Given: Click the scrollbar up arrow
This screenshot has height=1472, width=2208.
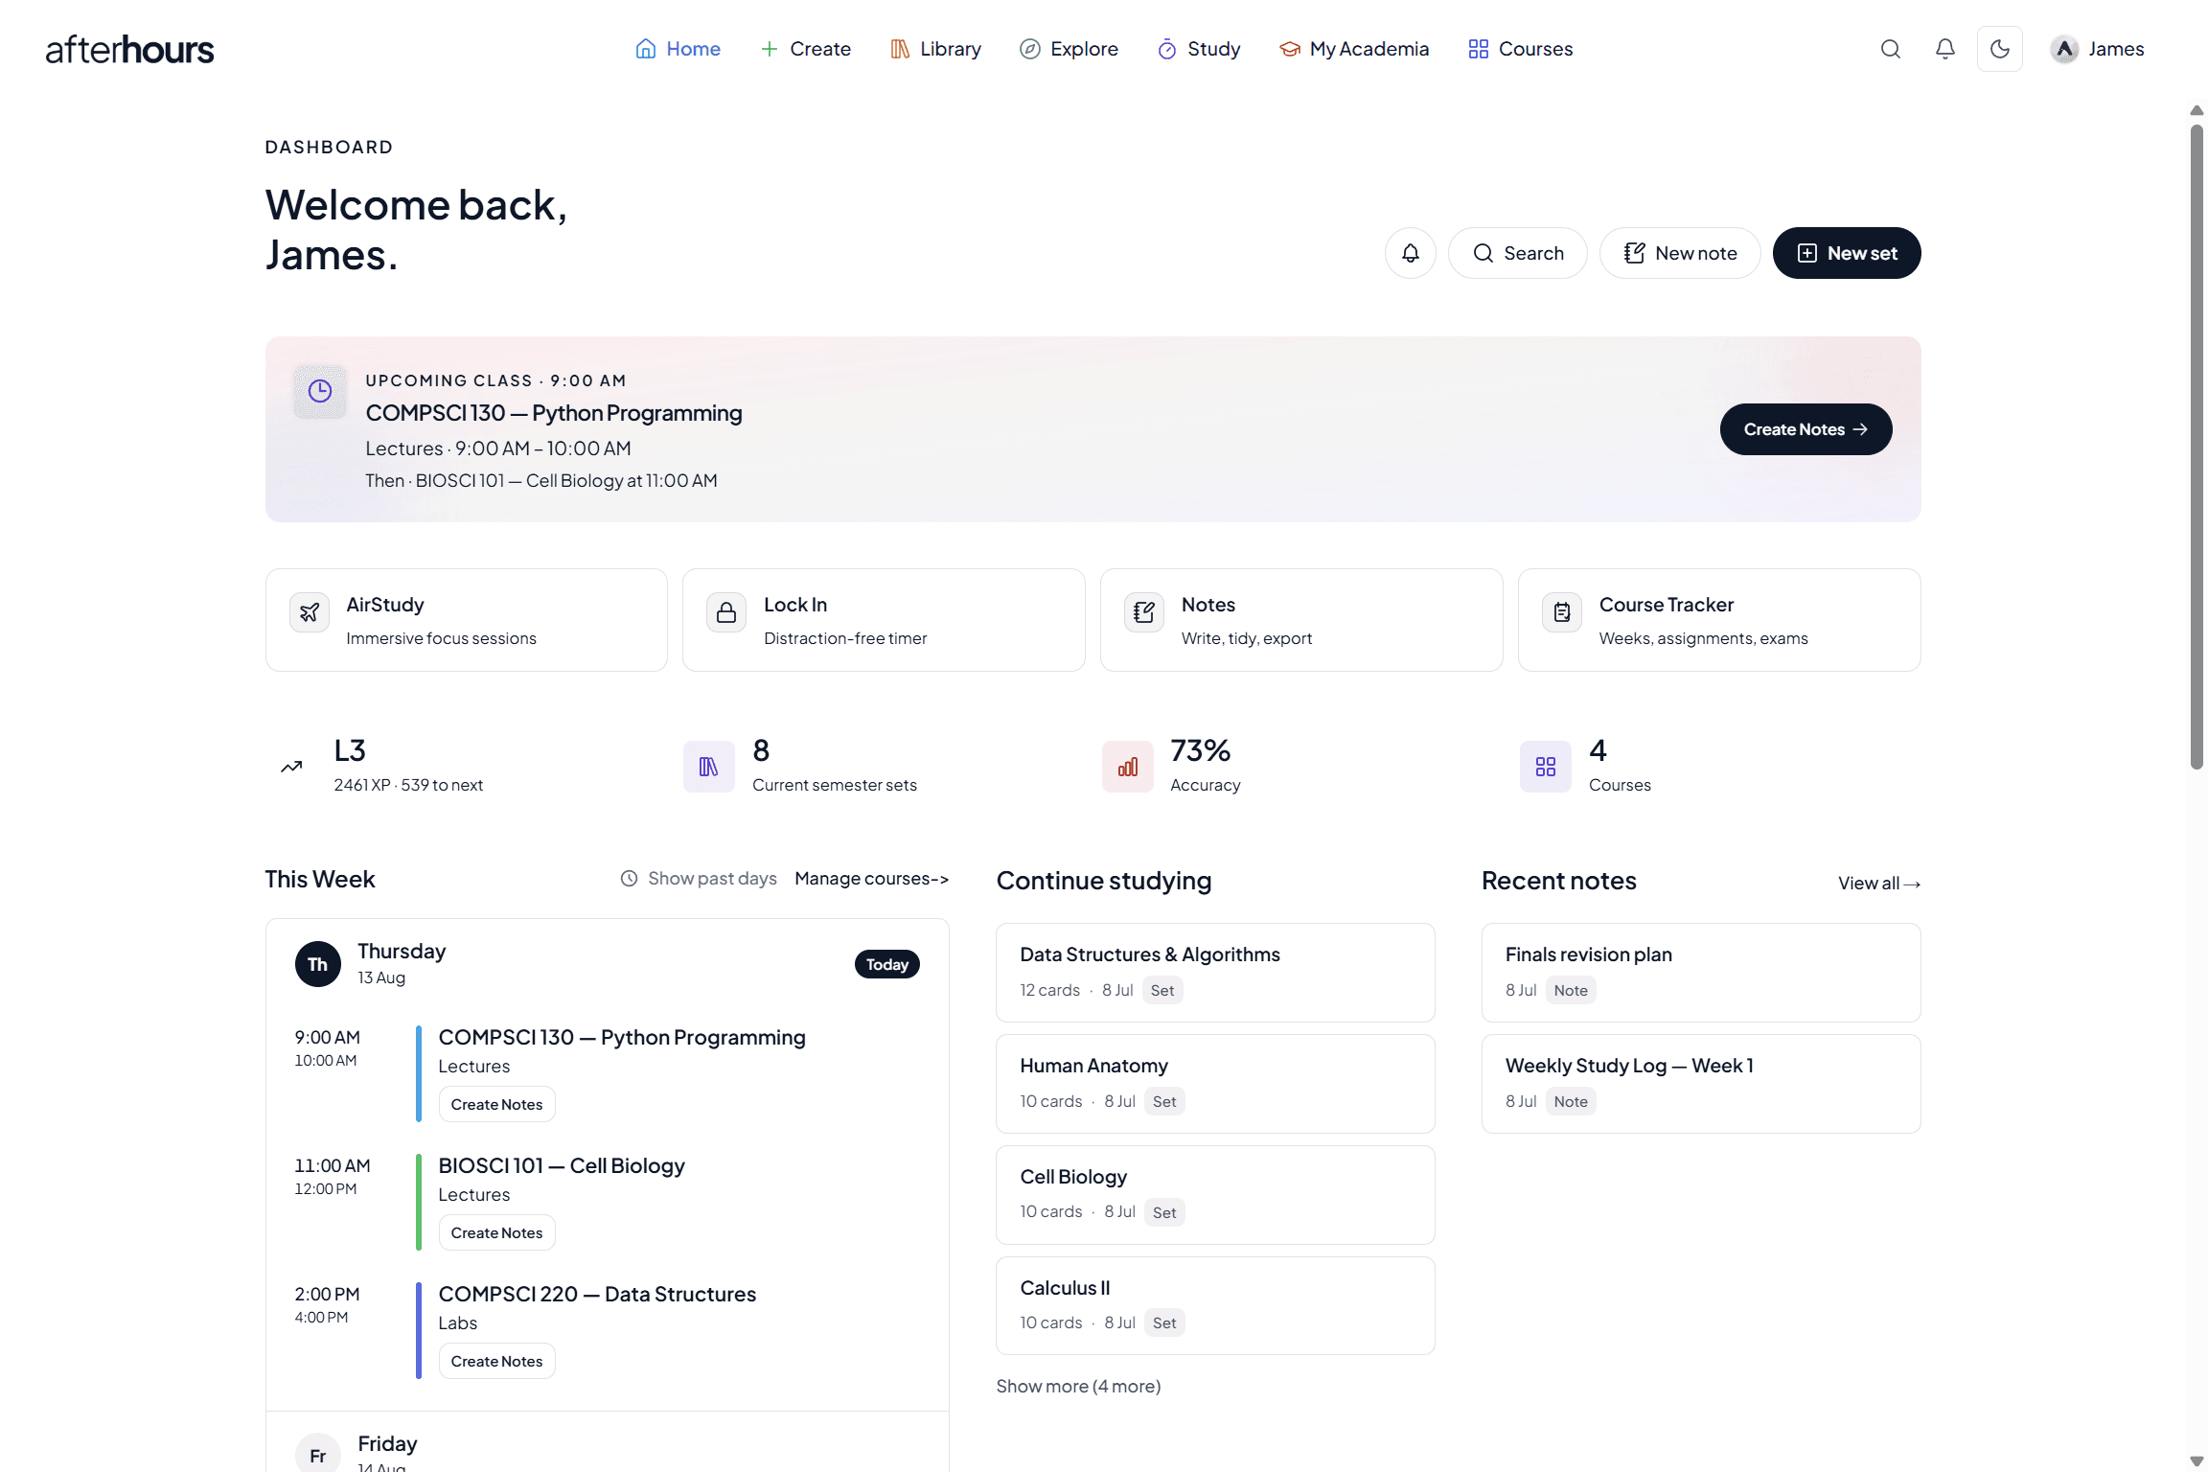Looking at the screenshot, I should 2196,111.
